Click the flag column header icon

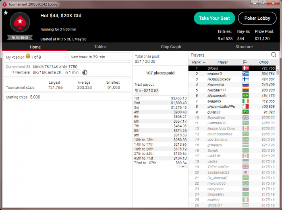pyautogui.click(x=245, y=62)
